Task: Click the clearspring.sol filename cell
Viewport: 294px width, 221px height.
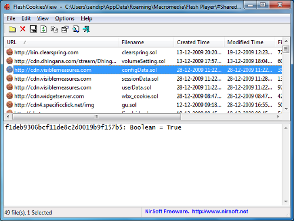Action: 139,52
